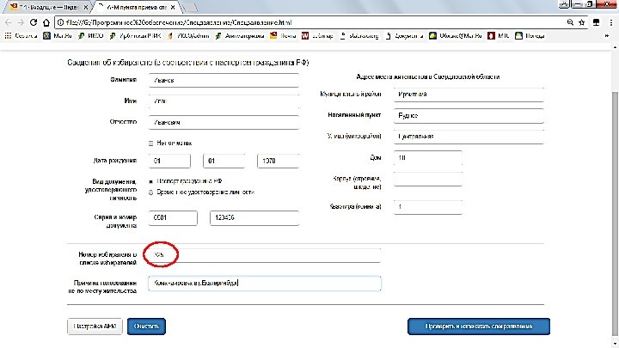This screenshot has width=619, height=348.
Task: Tick the 'Нет отчества' checkbox
Action: [150, 143]
